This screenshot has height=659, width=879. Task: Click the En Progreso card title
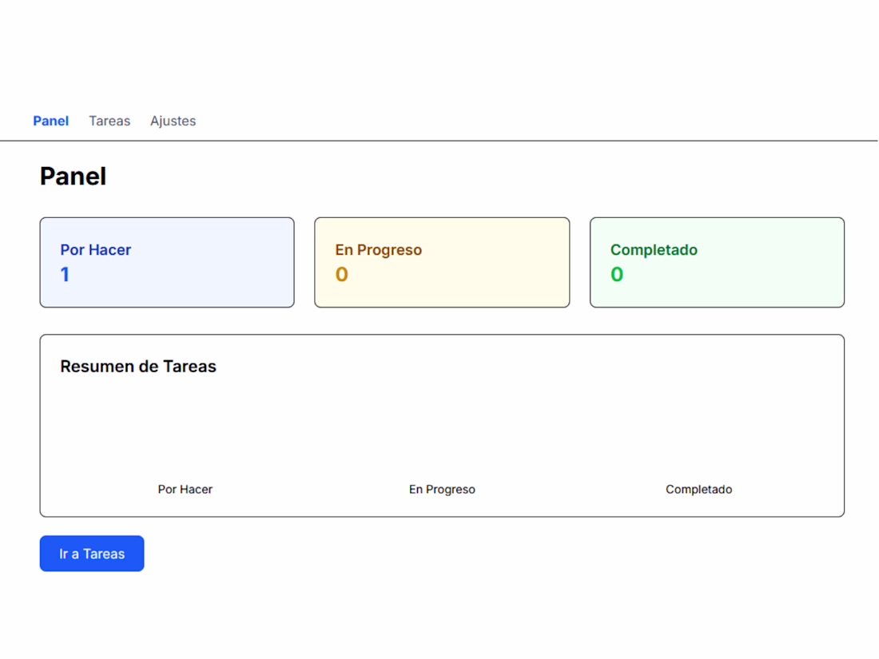(x=378, y=250)
